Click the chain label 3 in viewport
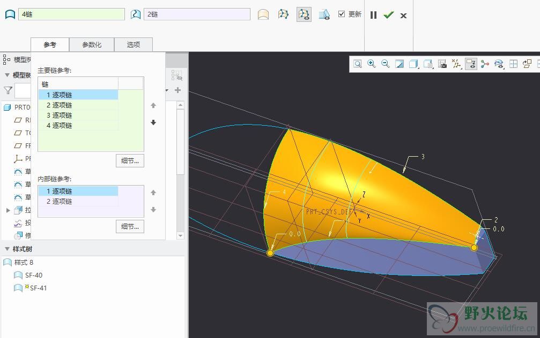540x338 pixels. pyautogui.click(x=423, y=157)
